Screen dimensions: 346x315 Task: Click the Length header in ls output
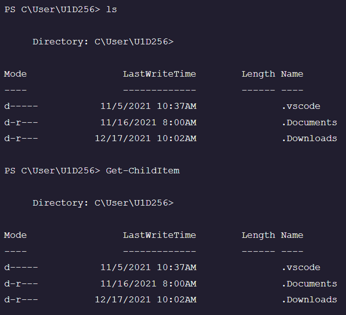pyautogui.click(x=258, y=74)
